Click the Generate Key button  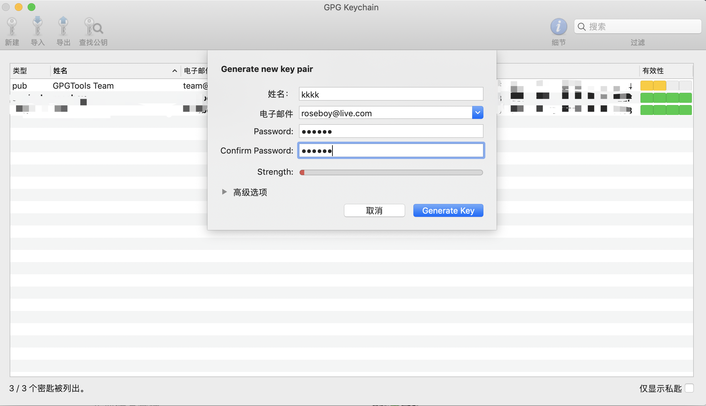point(448,211)
